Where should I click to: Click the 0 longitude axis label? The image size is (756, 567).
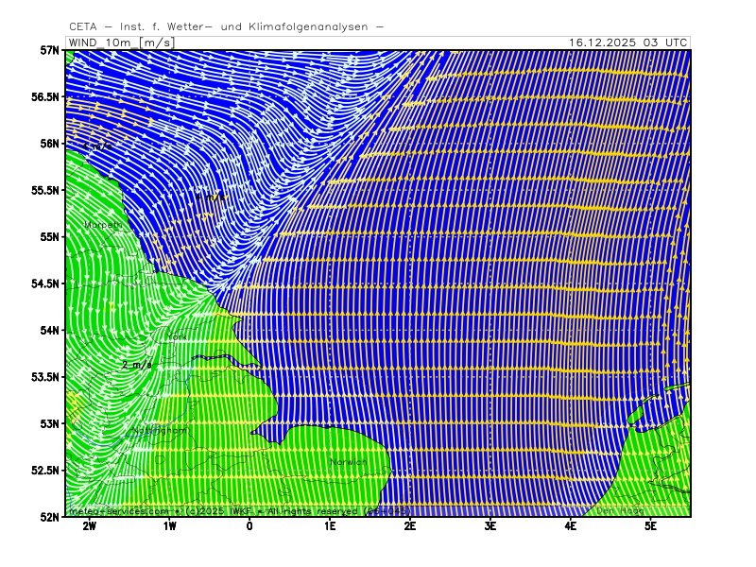coord(249,525)
